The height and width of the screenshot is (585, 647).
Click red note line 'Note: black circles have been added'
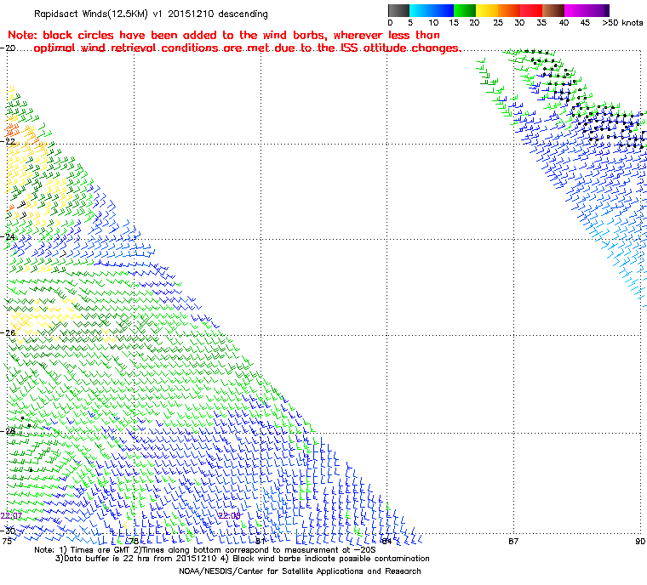coord(224,35)
